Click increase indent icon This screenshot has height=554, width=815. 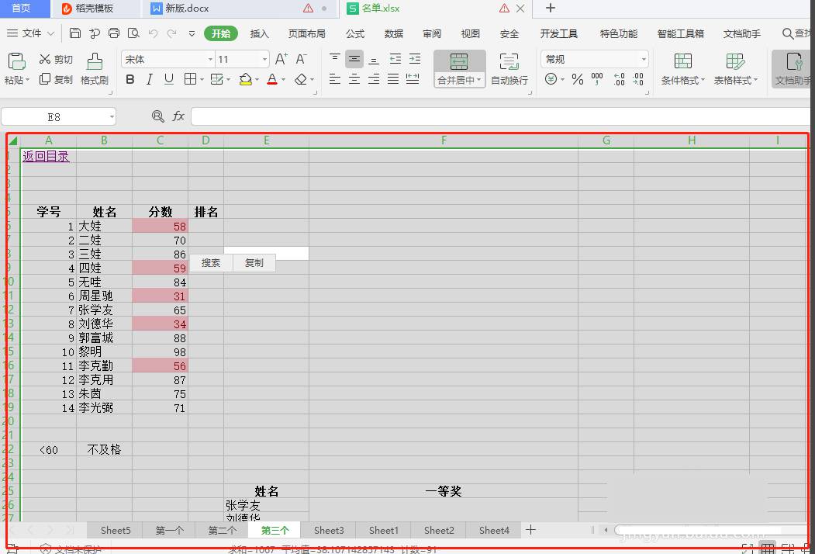tap(415, 59)
